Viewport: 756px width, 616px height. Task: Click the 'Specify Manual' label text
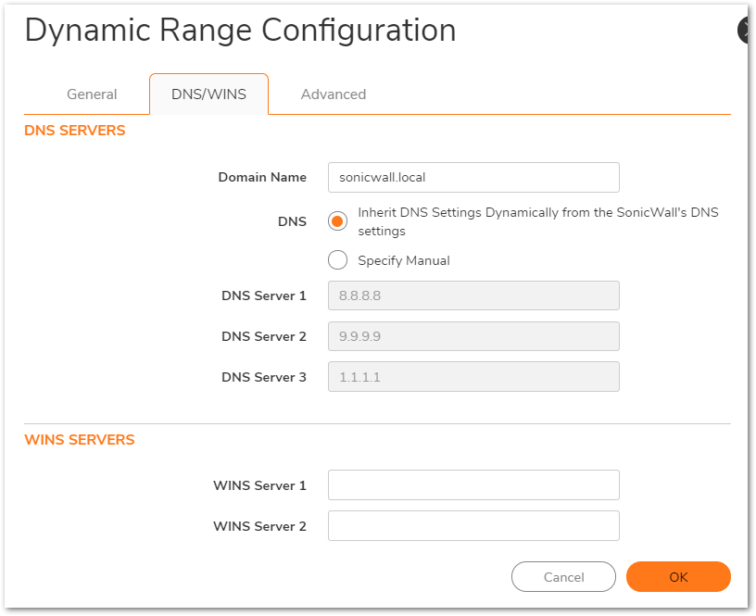point(404,261)
